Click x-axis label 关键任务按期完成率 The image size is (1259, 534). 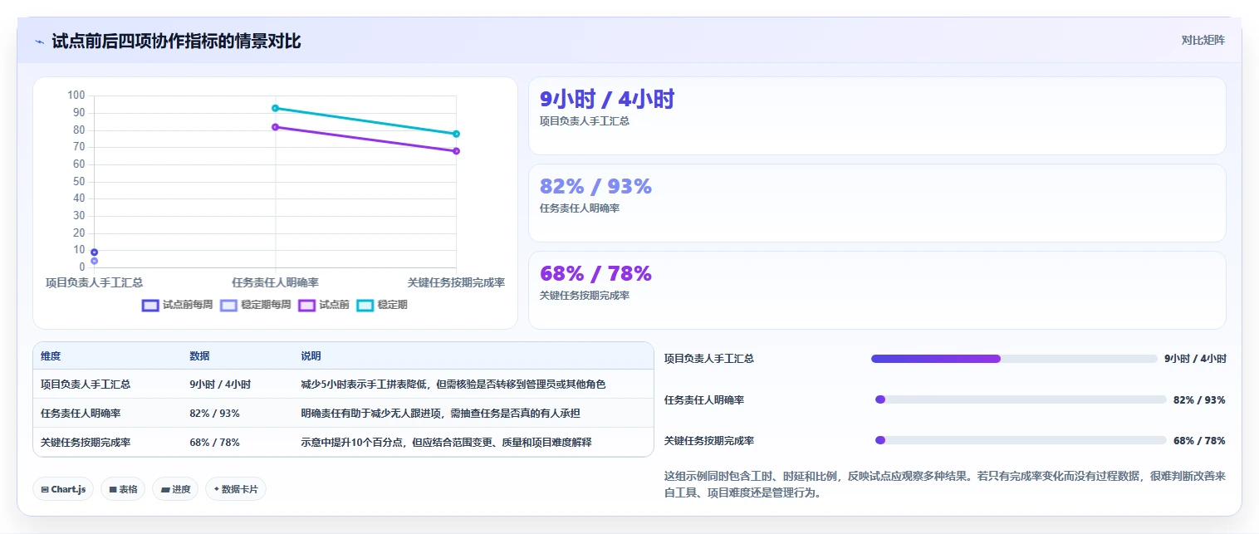tap(456, 282)
